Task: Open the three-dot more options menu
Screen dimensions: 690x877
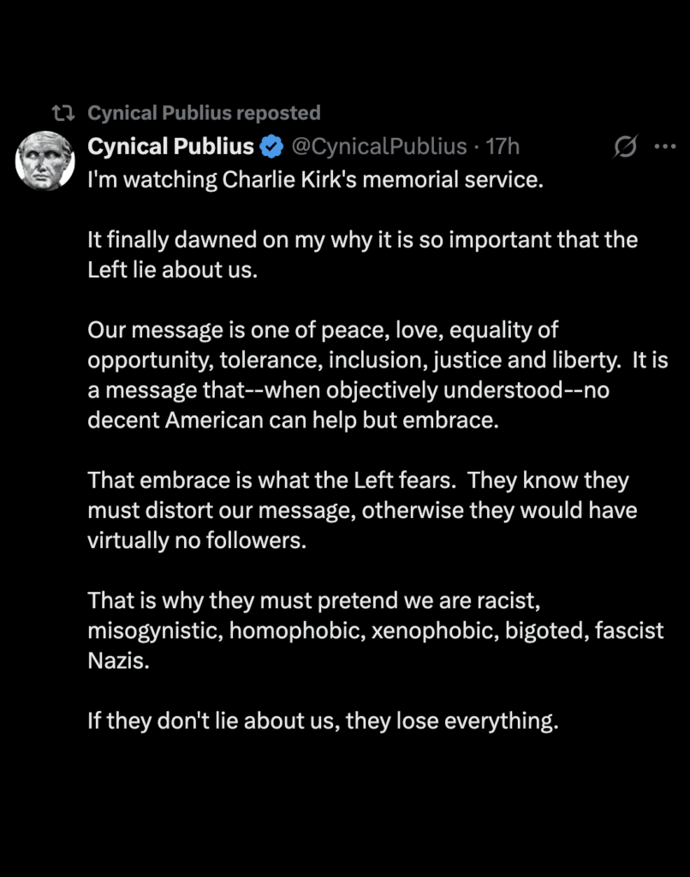Action: [665, 147]
